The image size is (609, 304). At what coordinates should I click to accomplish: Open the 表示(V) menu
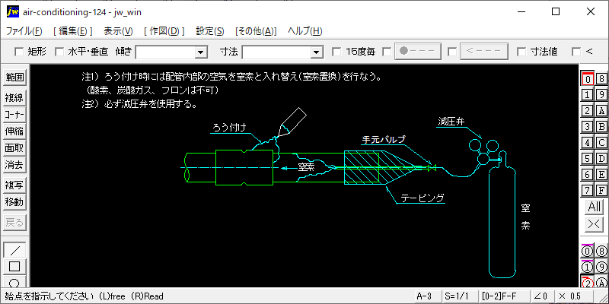pos(119,31)
